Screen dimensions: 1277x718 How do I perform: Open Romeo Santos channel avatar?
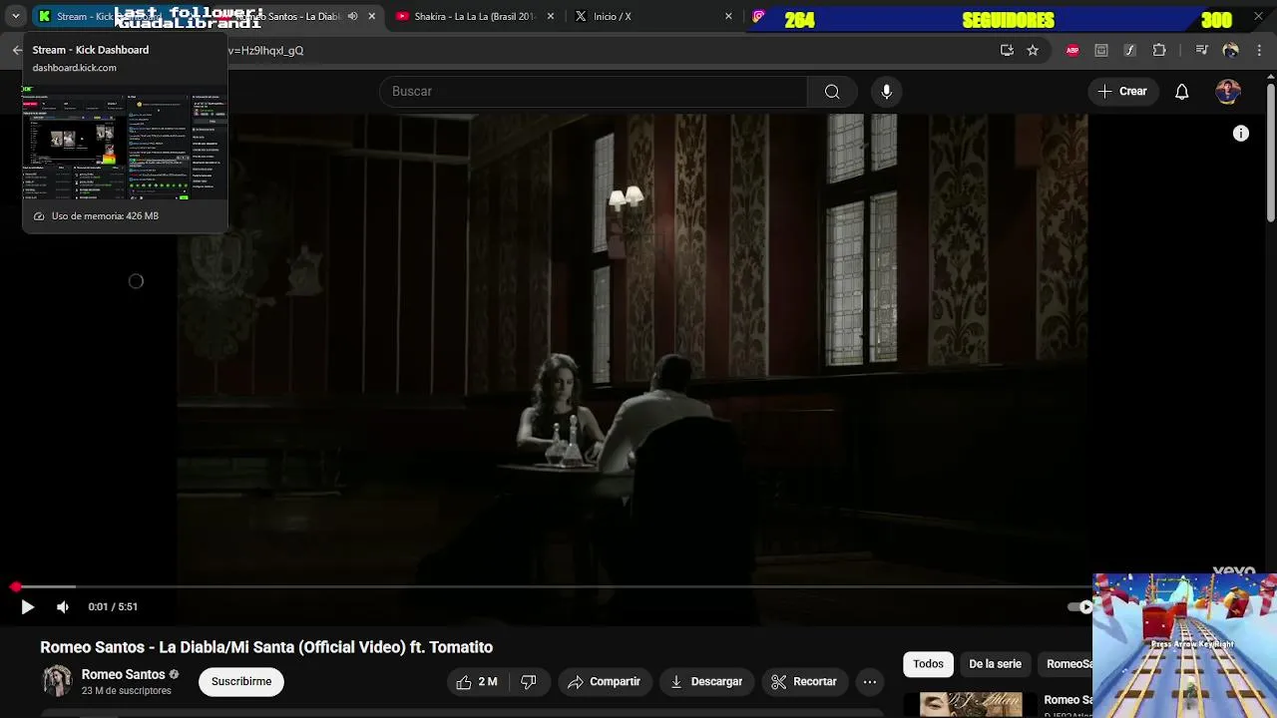[x=57, y=681]
